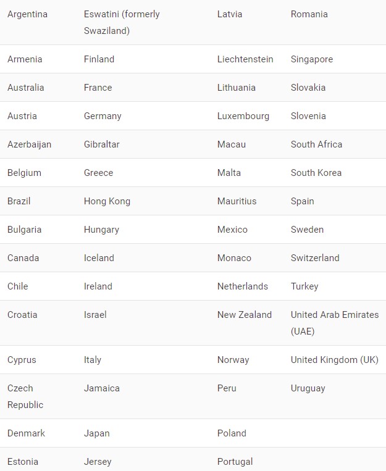Select the Azerbaijan entry
Viewport: 386px width, 471px height.
(29, 144)
